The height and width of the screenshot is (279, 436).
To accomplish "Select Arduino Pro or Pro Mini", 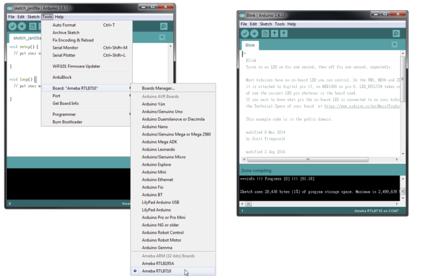I will [173, 217].
